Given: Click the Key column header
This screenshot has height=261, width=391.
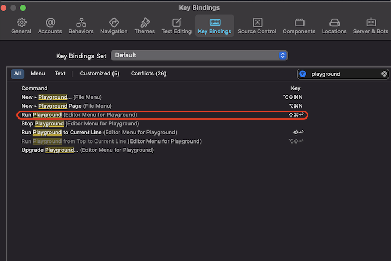Looking at the screenshot, I should point(296,88).
